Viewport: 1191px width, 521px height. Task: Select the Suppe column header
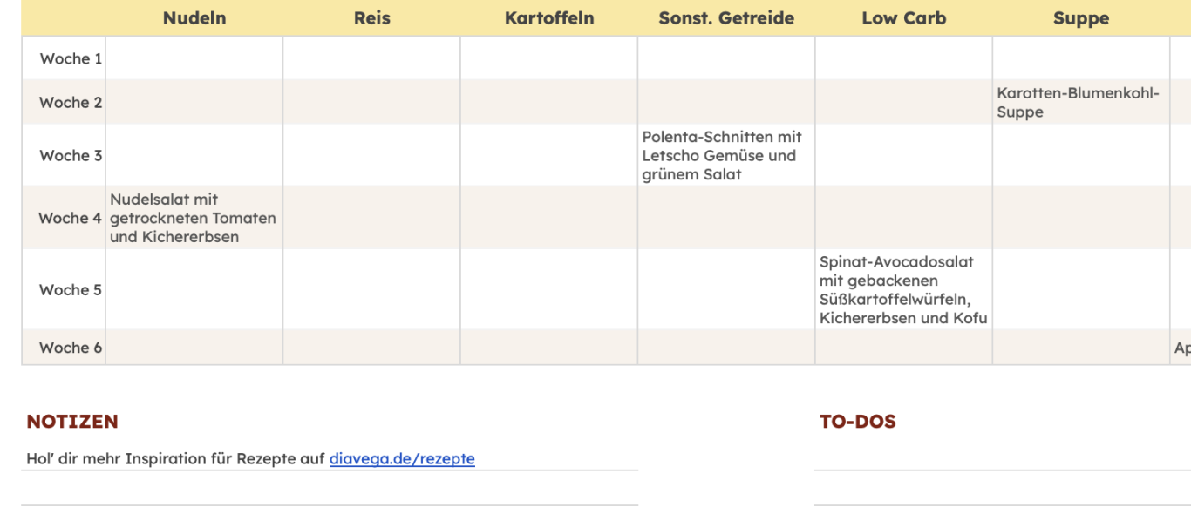pyautogui.click(x=1081, y=18)
